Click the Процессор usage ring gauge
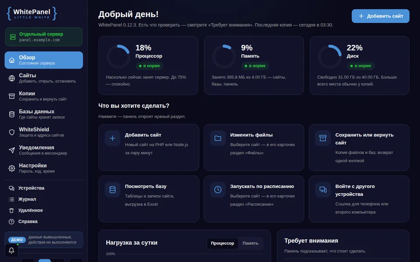 pos(119,57)
